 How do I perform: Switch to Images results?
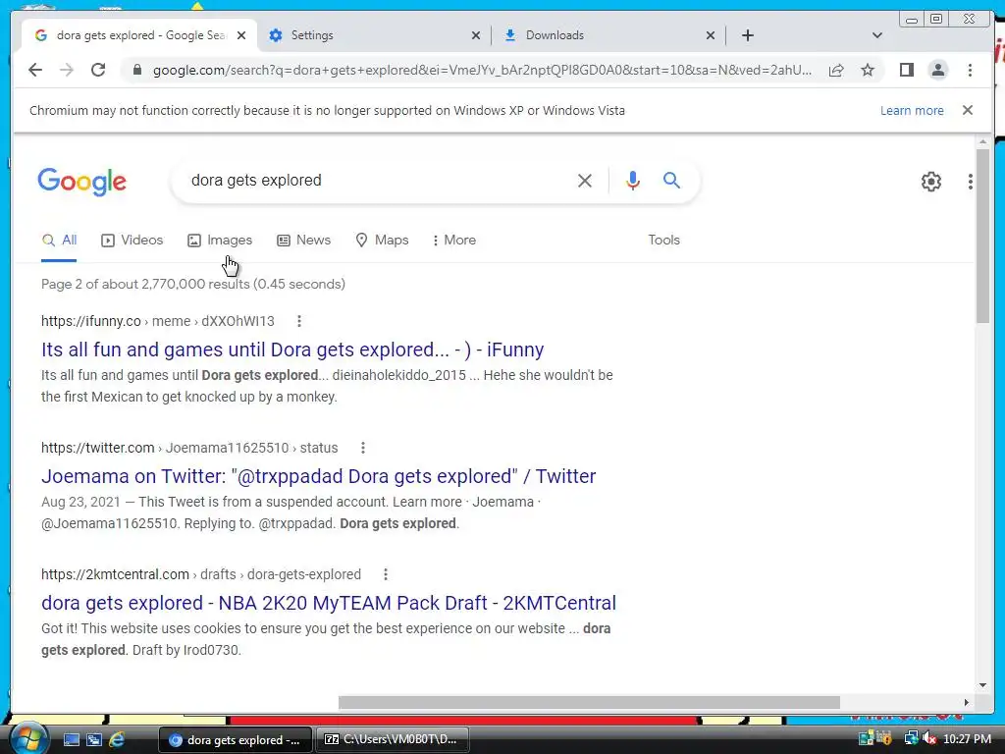[x=220, y=240]
